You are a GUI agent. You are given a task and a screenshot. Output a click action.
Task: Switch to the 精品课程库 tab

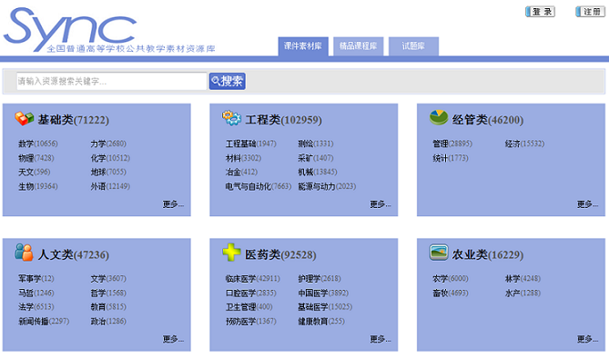click(358, 46)
